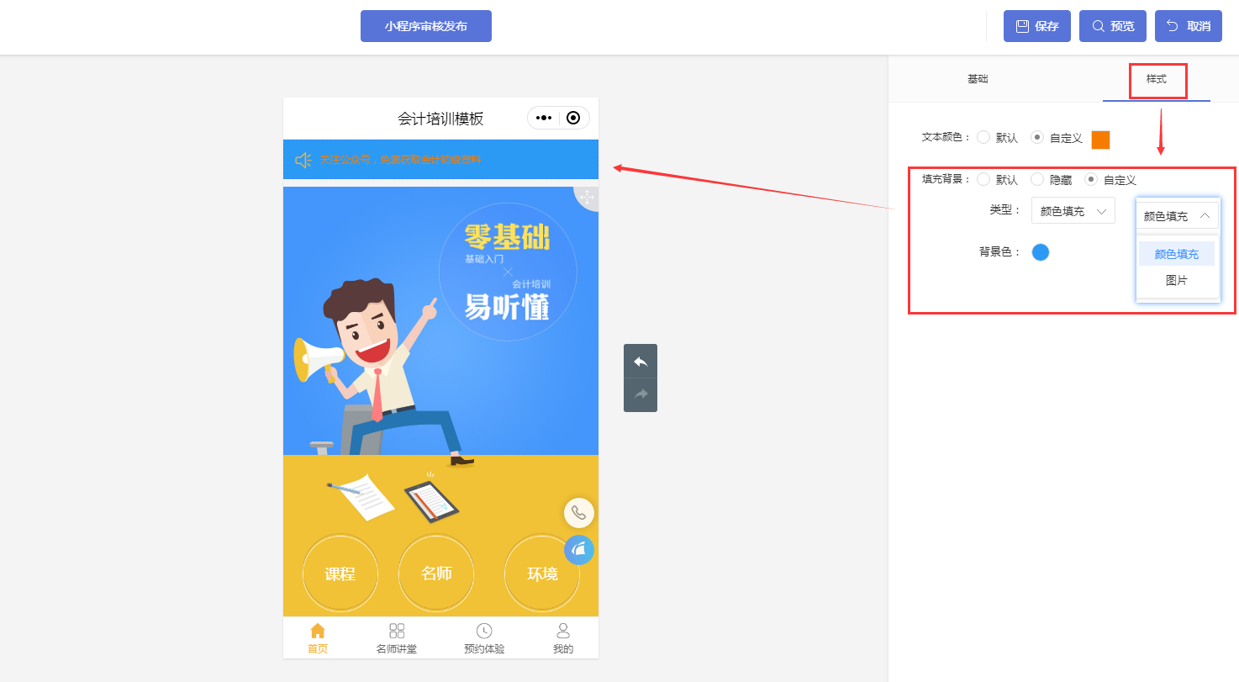Click the mini-program three-dots menu icon
Screen dimensions: 1239x682
click(543, 118)
